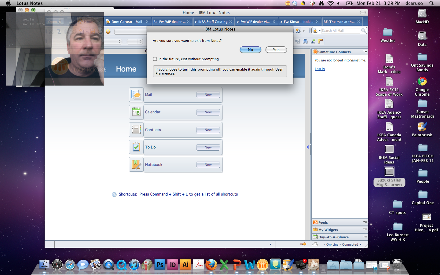Open the Contacts address book icon
Screen dimensions: 440x275
click(x=136, y=130)
